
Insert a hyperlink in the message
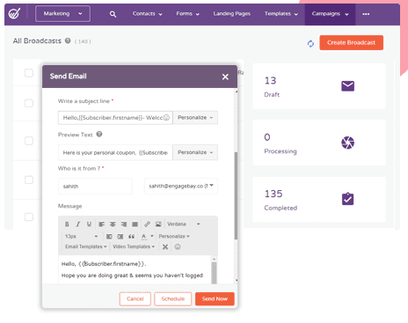point(147,224)
